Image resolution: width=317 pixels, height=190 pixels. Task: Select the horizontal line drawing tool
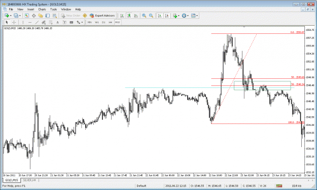[30, 22]
